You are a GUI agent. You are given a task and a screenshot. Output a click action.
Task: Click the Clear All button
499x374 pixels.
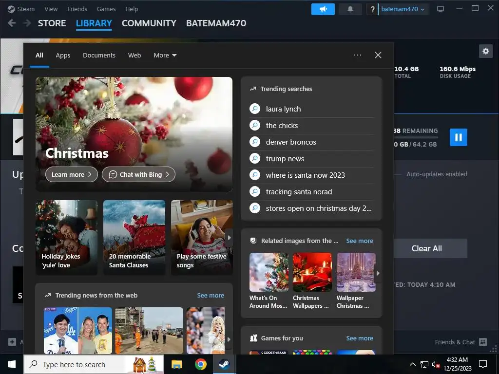click(426, 248)
